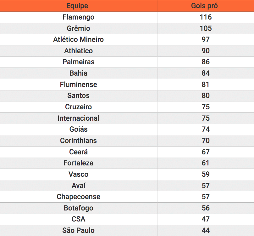Viewport: 254px width, 236px height.
Task: Click the Gols pró column header
Action: point(205,6)
